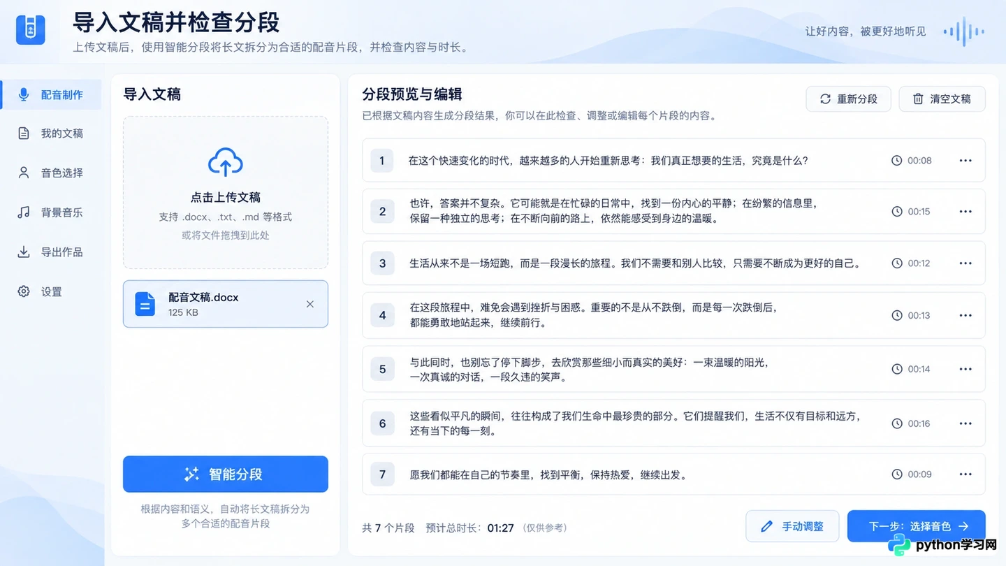Click 清空文稿 trash button
The image size is (1006, 566).
tap(942, 99)
